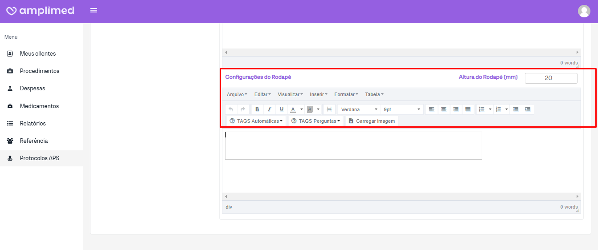Open the Verdana font family dropdown
598x250 pixels.
(359, 109)
